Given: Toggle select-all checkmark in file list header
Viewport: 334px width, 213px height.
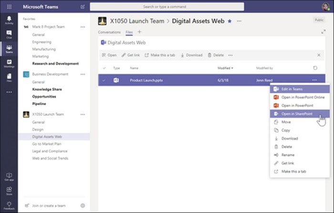Looking at the screenshot, I should coord(104,68).
